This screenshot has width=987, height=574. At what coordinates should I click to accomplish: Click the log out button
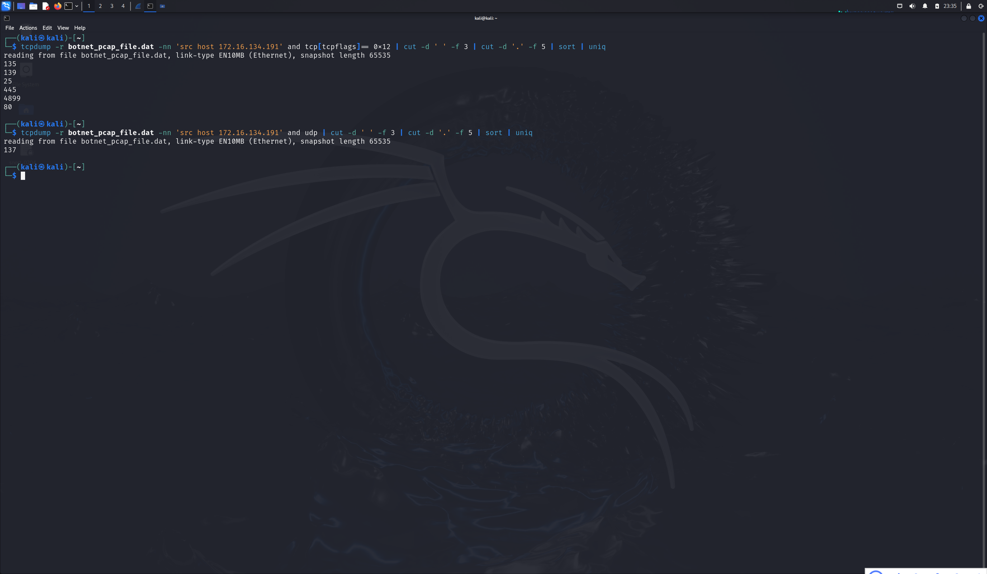(x=981, y=6)
